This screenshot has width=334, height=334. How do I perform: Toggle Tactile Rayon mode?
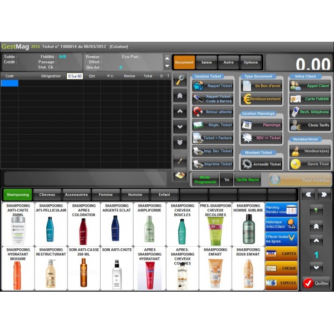coord(248,180)
